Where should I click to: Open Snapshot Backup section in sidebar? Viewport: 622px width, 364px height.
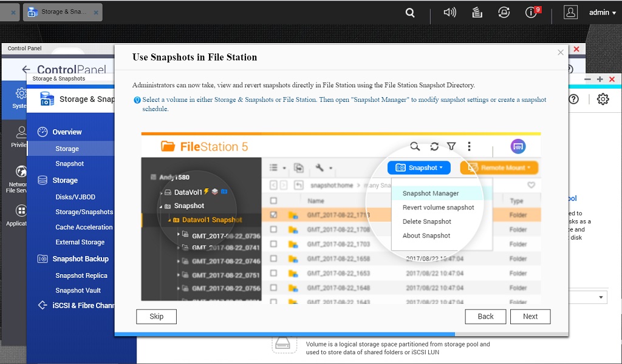coord(81,258)
